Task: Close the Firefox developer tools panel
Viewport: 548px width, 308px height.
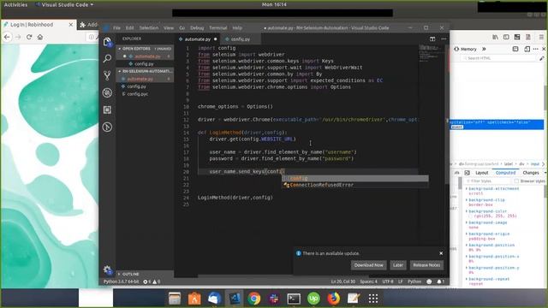Action: [544, 49]
